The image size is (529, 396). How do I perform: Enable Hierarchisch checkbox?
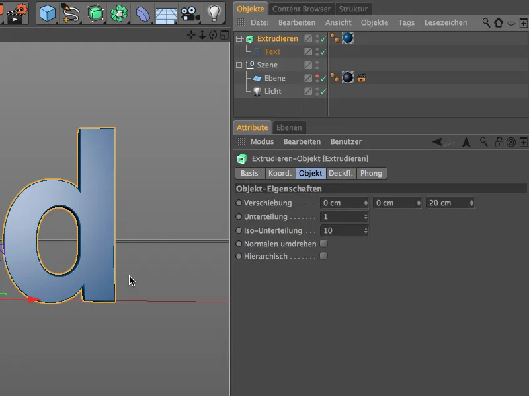323,256
